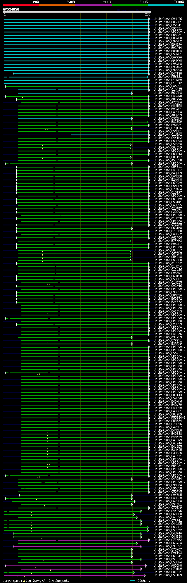Viewport: 187px width, 583px height.
Task: Select the UniRef100_B4FIS8 label
Action: (168, 74)
